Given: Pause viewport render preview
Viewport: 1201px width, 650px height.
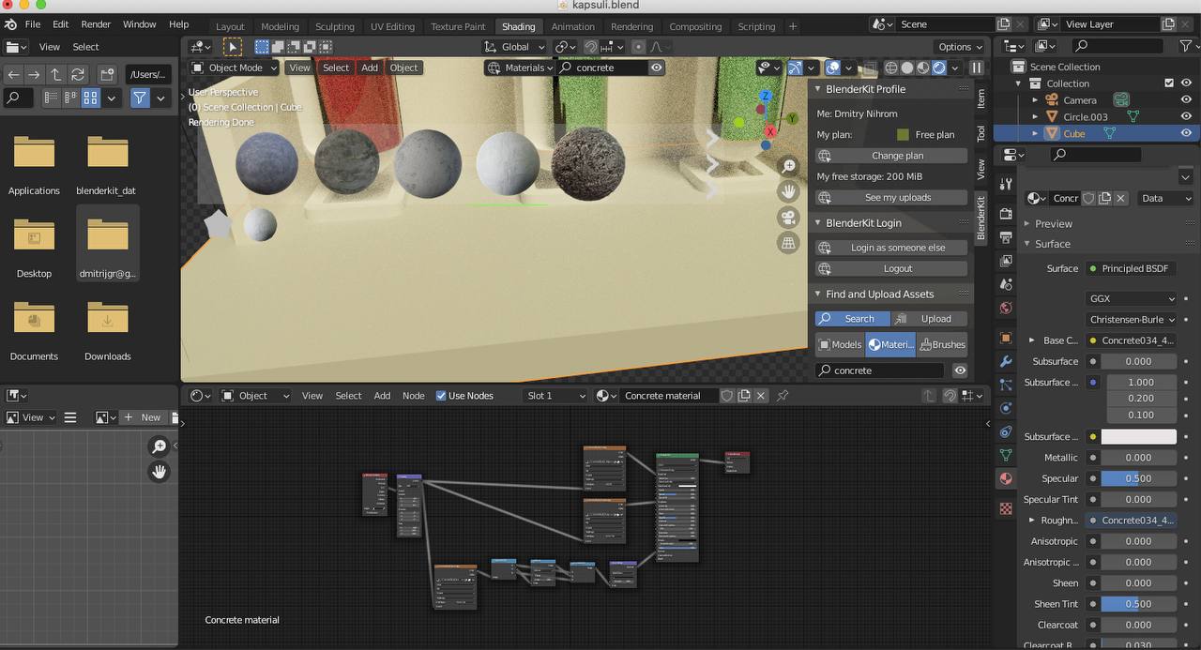Looking at the screenshot, I should 977,68.
